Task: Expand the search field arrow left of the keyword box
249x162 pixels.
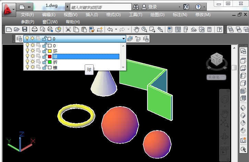Action: coord(67,7)
